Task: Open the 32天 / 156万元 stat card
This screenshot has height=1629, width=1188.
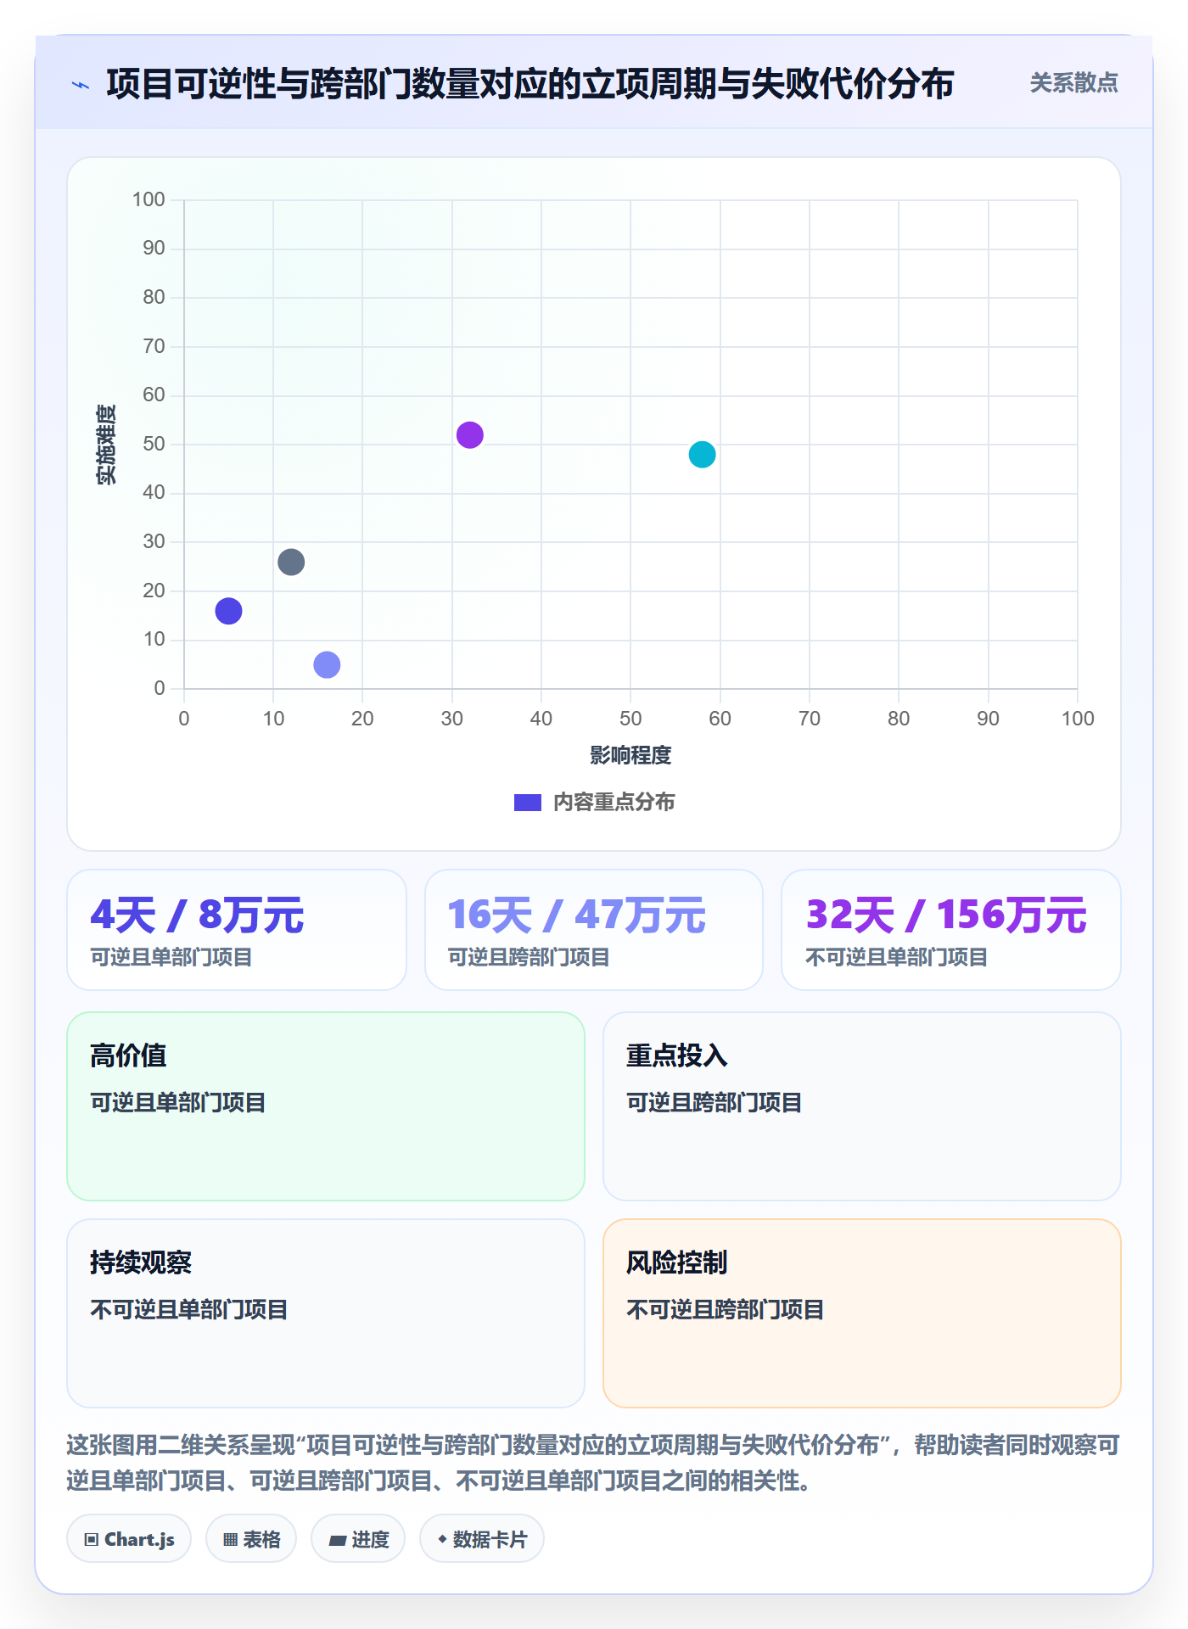Action: click(951, 930)
